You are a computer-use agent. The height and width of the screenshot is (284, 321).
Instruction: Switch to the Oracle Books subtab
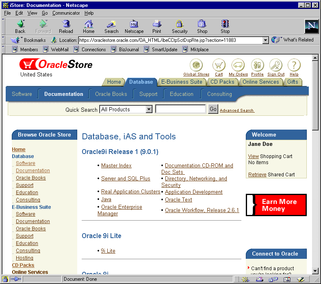tap(111, 94)
